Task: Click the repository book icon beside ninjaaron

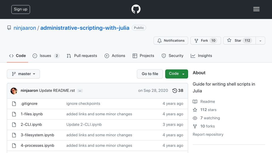Action: [x=9, y=28]
